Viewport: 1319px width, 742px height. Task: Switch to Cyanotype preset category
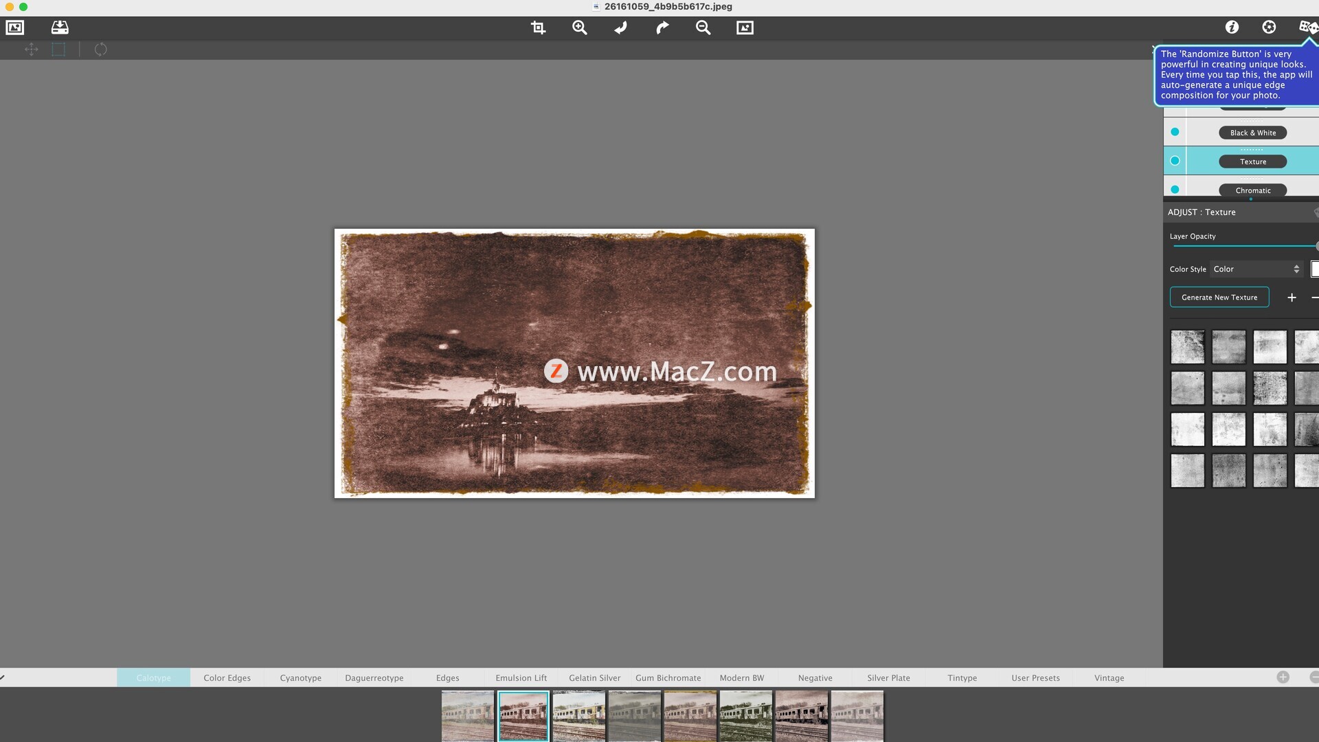point(300,678)
